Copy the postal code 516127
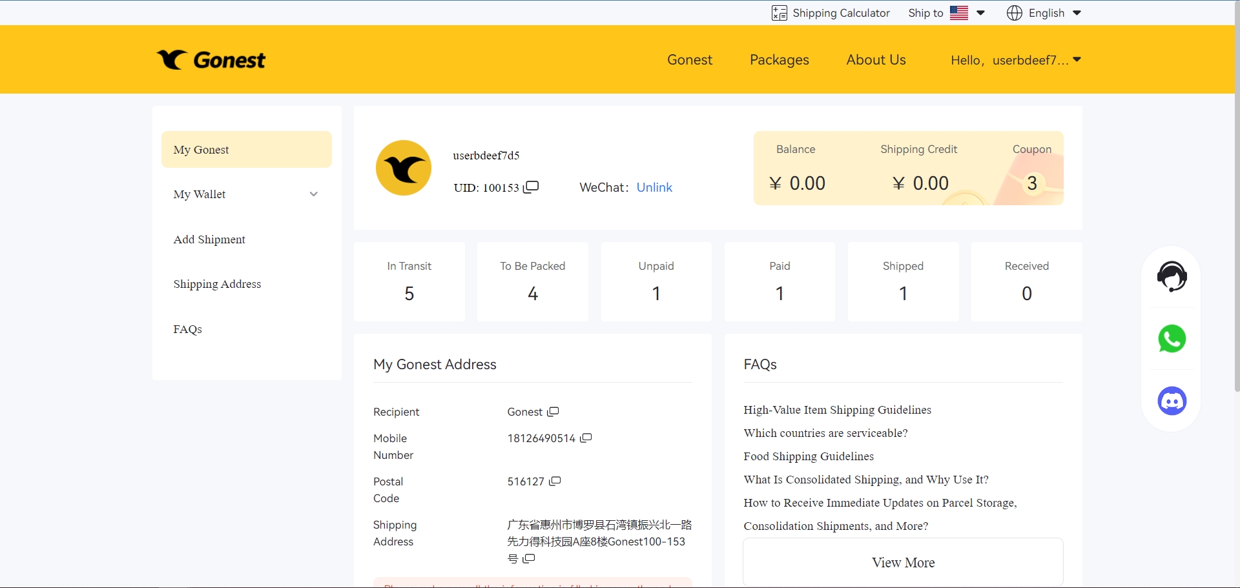This screenshot has height=588, width=1240. pos(555,482)
